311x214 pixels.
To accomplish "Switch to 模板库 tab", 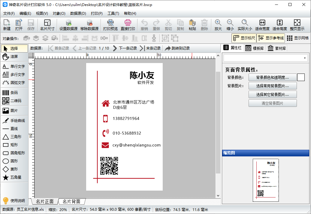I will pyautogui.click(x=255, y=48).
